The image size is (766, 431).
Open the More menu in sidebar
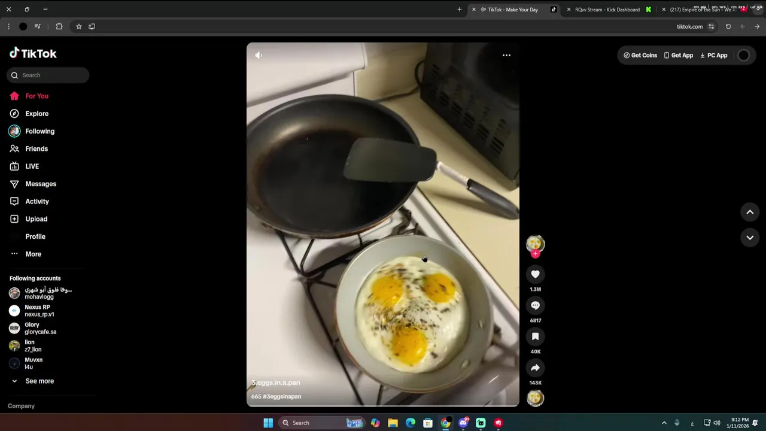(x=25, y=254)
